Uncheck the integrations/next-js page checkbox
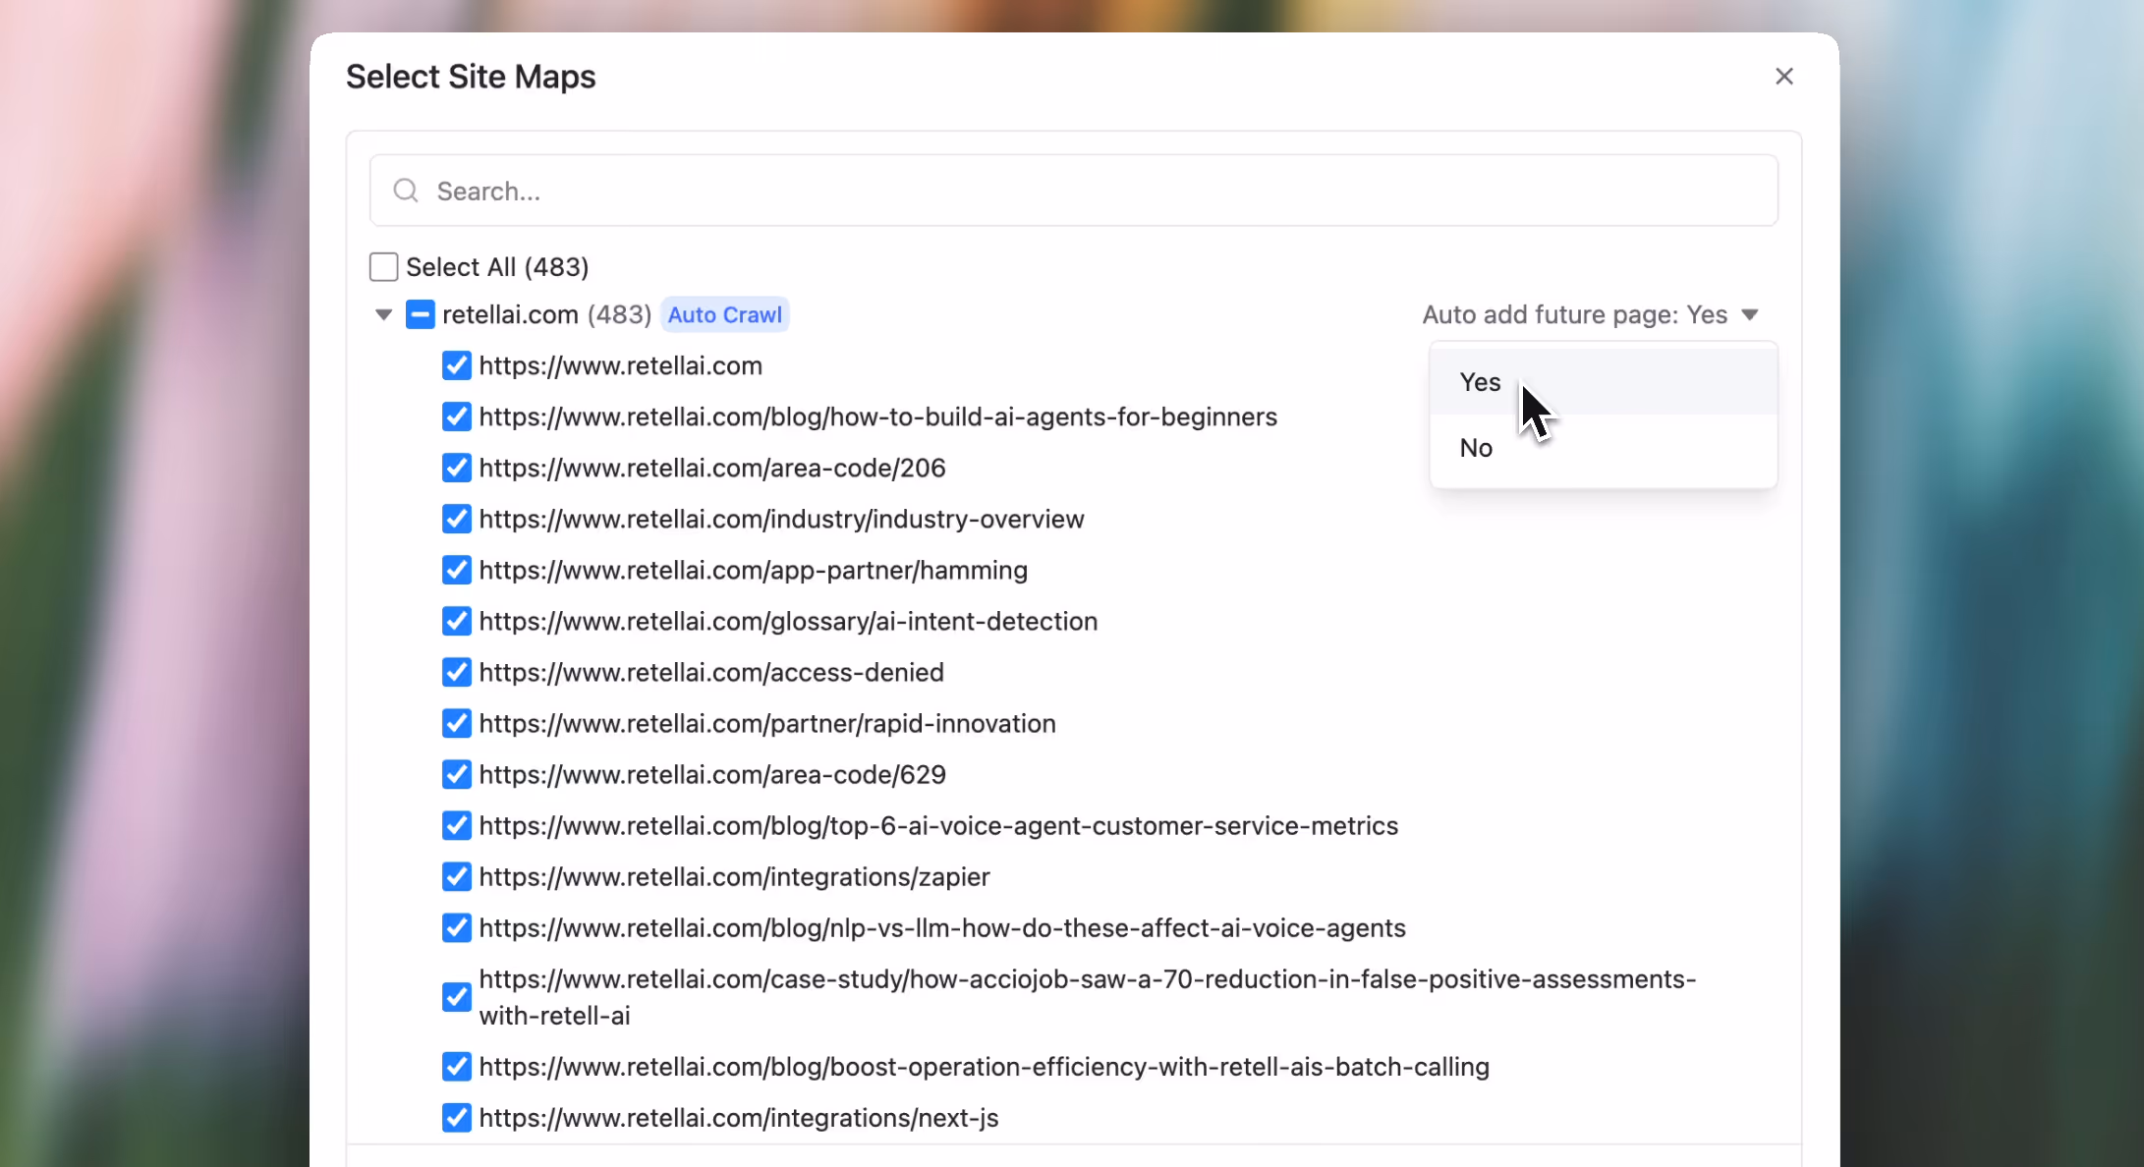The height and width of the screenshot is (1167, 2144). [456, 1118]
